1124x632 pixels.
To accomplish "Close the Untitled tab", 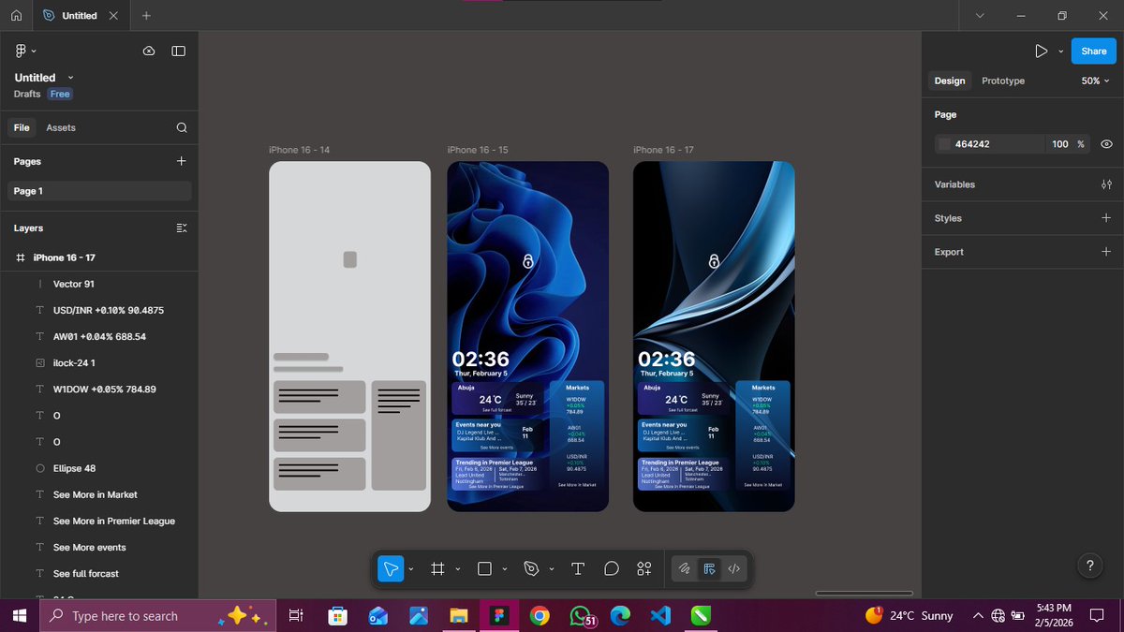I will tap(113, 16).
